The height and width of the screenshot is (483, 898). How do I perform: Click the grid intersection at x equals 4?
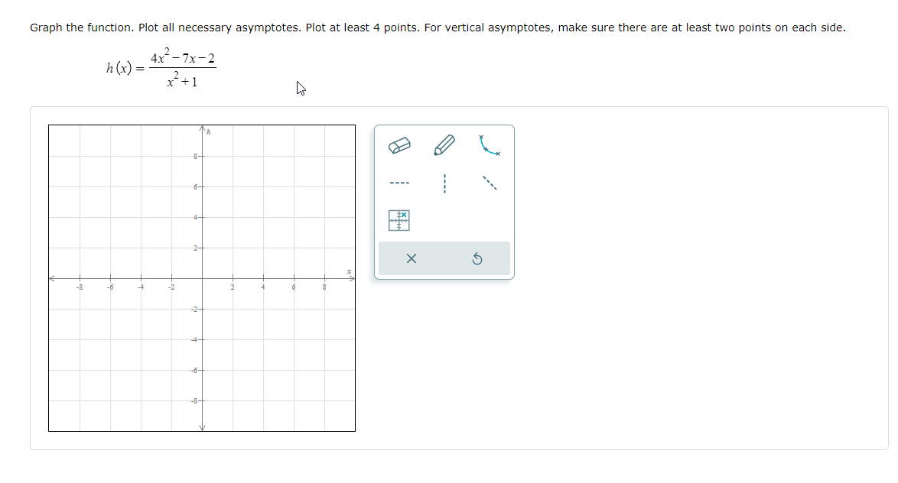262,279
